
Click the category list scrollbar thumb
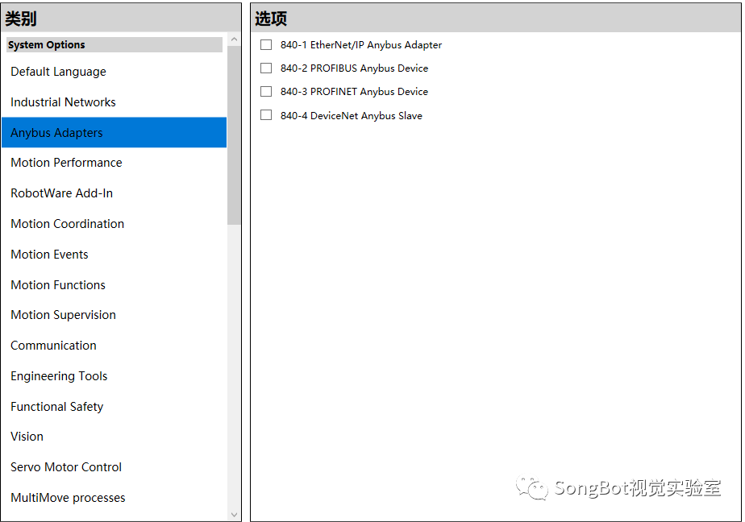(x=234, y=135)
